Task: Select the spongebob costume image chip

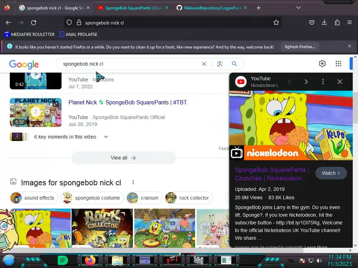Action: pos(92,198)
